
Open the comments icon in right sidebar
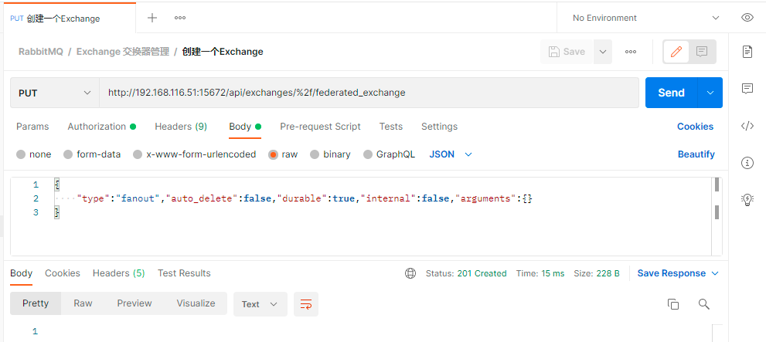click(x=747, y=88)
